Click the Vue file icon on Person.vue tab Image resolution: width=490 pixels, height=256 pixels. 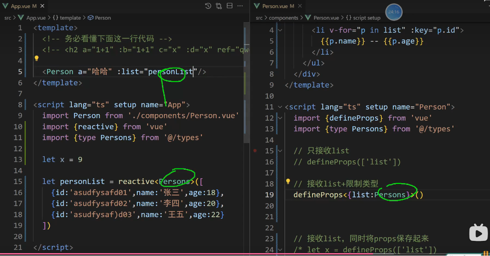pyautogui.click(x=257, y=6)
